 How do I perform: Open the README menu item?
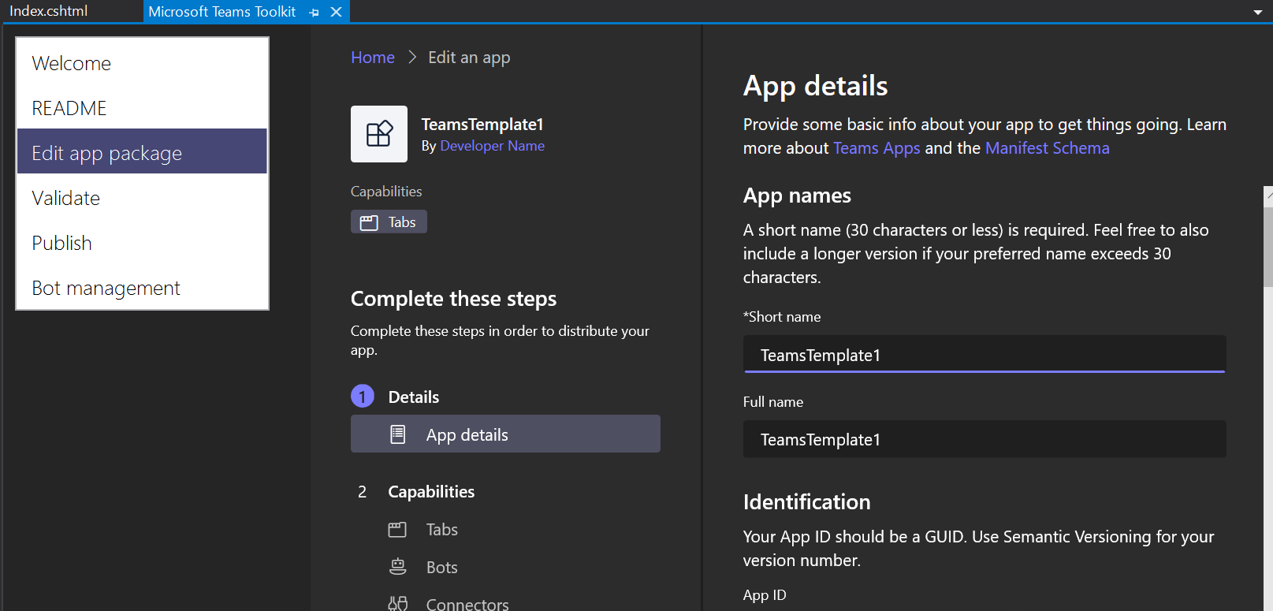[x=142, y=108]
